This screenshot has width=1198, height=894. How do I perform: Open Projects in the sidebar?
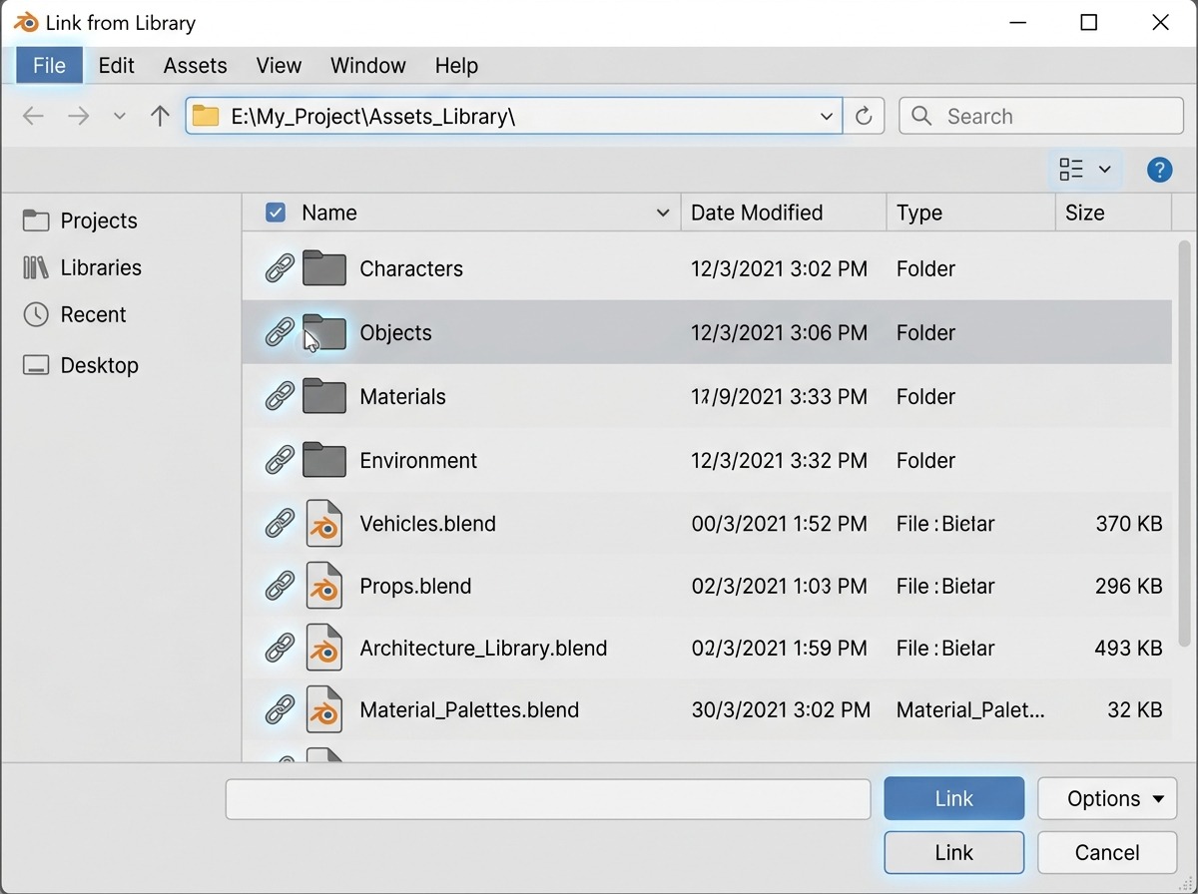click(80, 221)
